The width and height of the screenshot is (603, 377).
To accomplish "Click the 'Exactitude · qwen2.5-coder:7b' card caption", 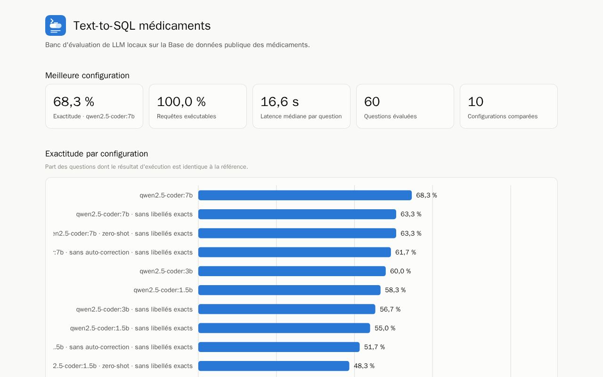I will pos(94,116).
